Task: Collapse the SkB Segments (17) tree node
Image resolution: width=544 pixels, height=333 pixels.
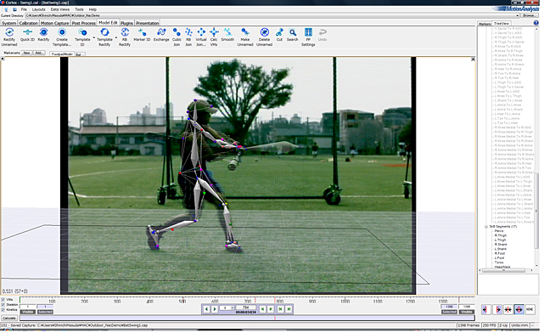Action: click(486, 227)
